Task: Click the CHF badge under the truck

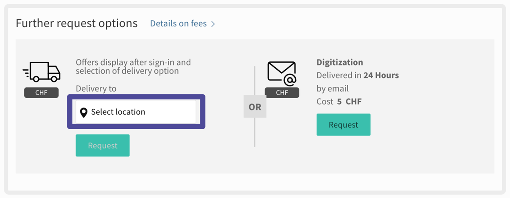Action: (41, 93)
